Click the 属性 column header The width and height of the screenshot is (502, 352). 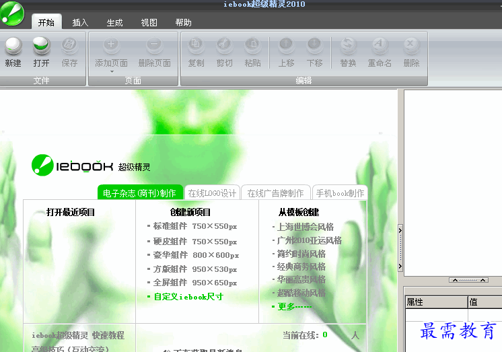[x=436, y=302]
